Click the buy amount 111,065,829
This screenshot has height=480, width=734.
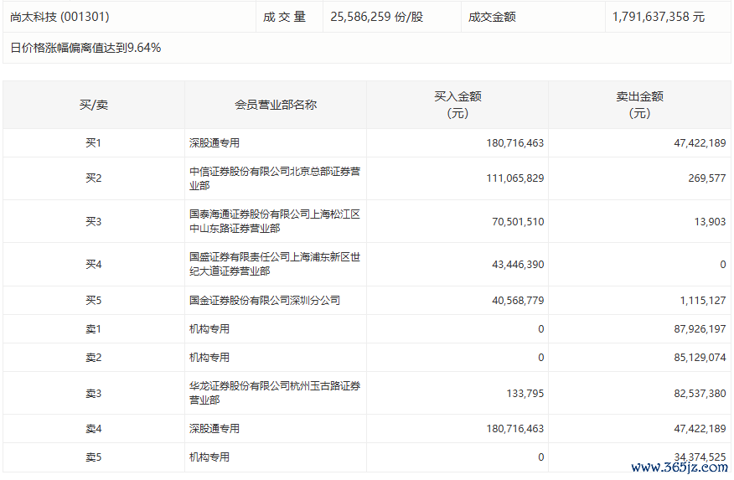pyautogui.click(x=514, y=178)
